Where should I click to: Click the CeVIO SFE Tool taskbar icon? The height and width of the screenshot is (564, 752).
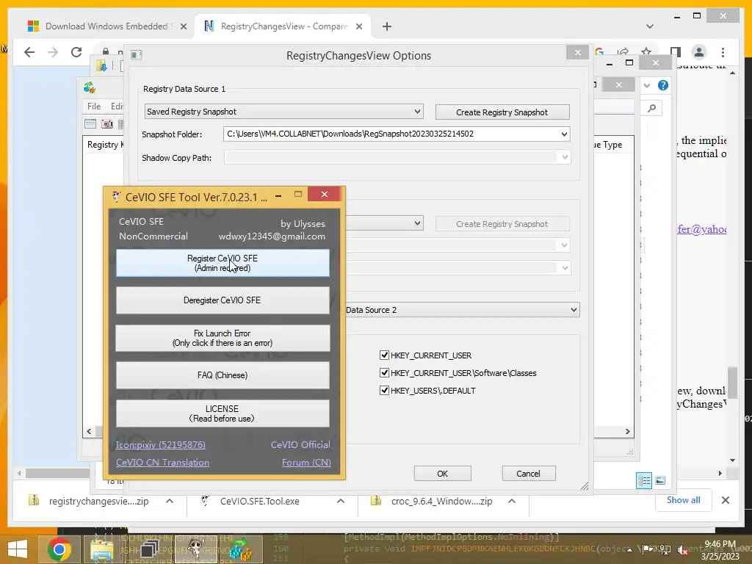pyautogui.click(x=195, y=549)
